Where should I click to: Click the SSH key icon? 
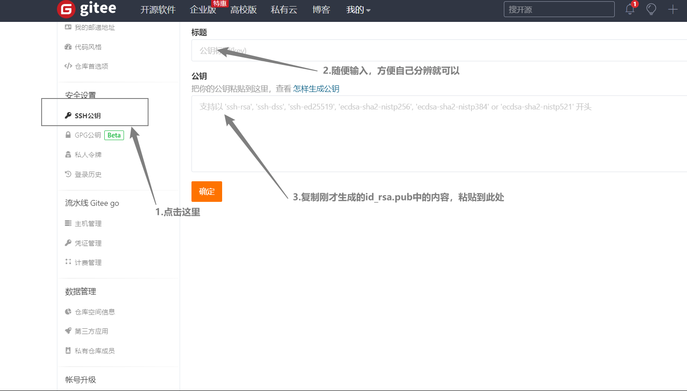click(68, 116)
